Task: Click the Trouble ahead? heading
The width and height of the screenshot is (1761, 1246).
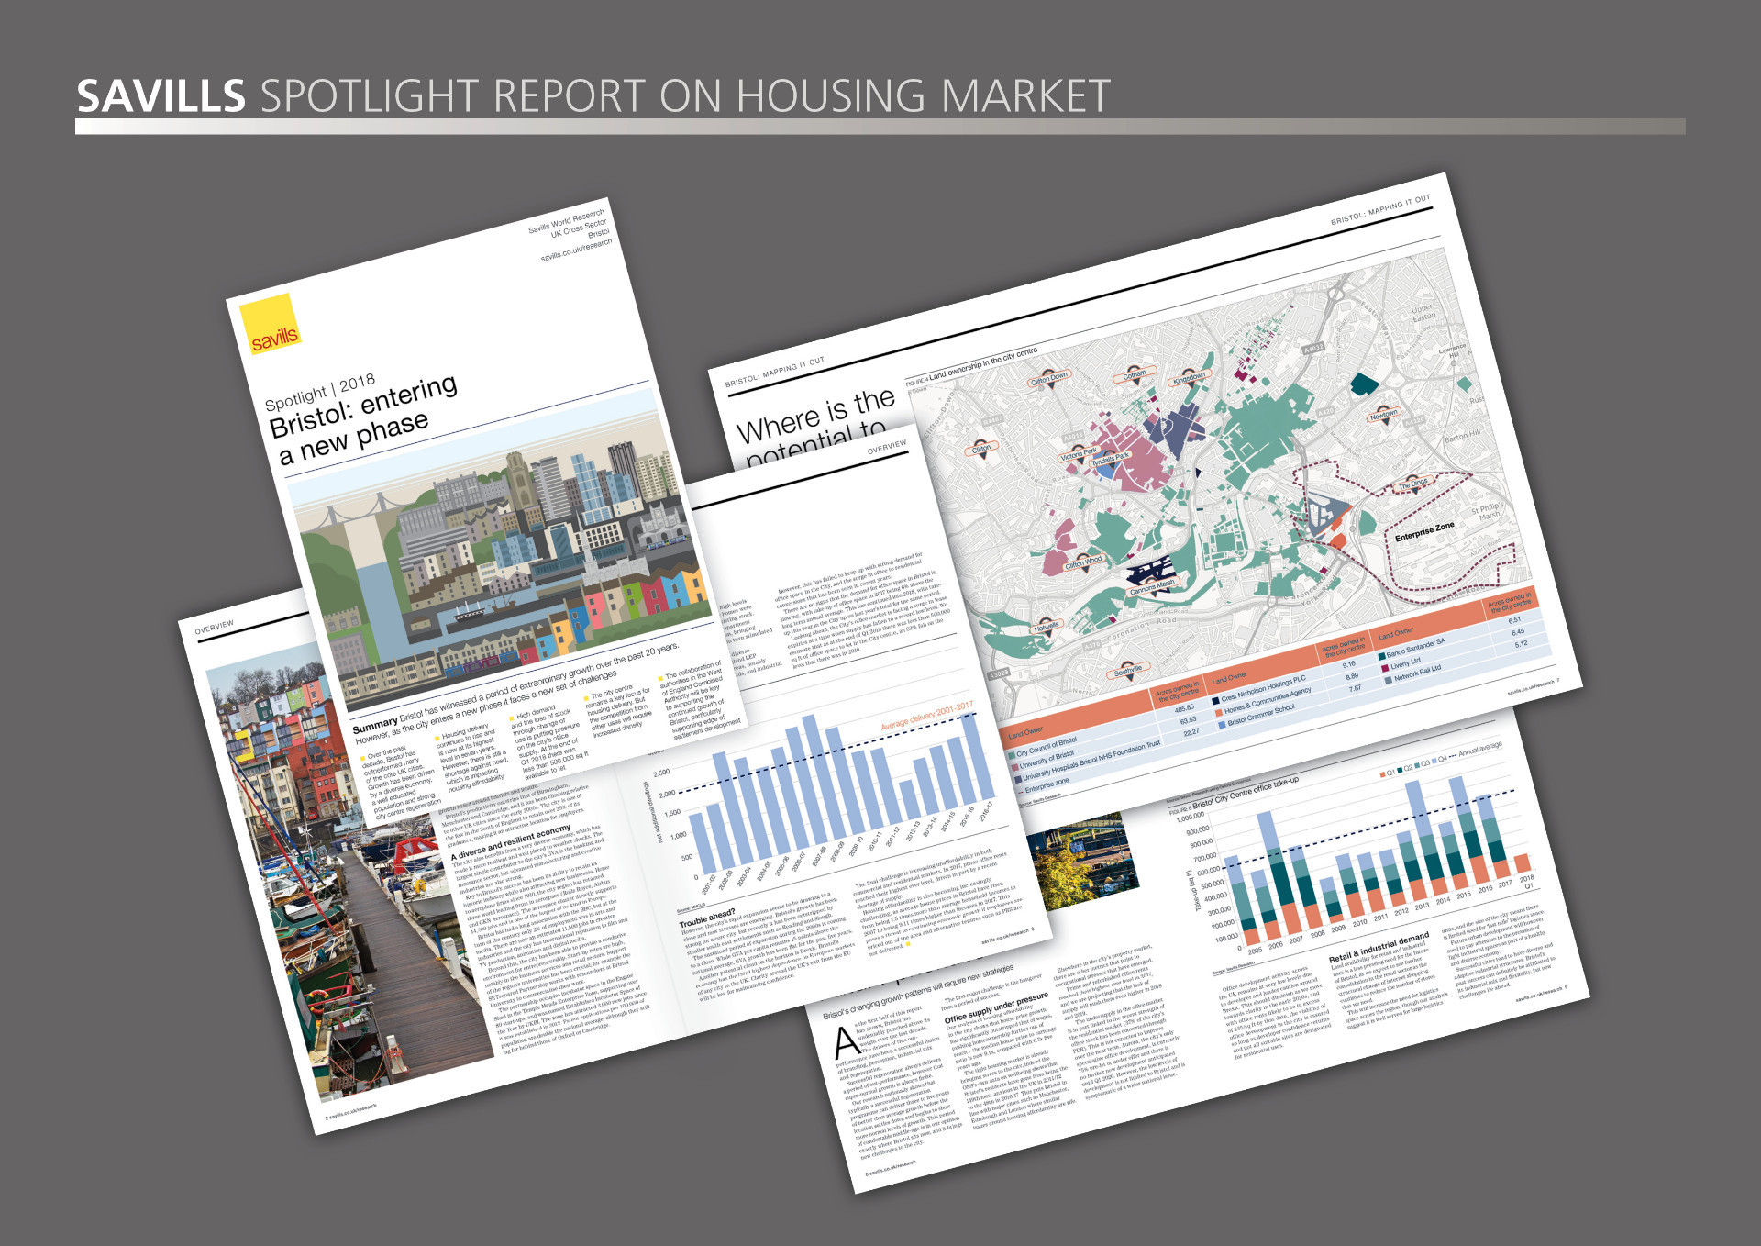Action: (x=706, y=918)
